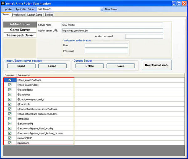Toggle @oac-optional-unit-placement\addons checkbox

pyautogui.click(x=10, y=114)
